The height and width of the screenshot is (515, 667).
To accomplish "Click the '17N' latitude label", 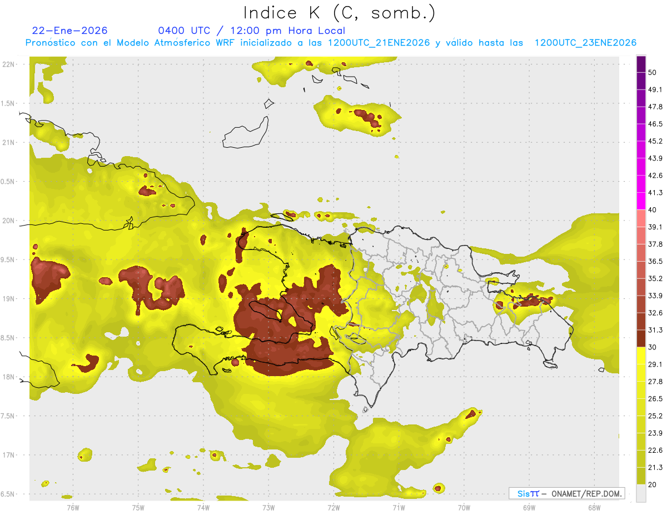I will pos(9,455).
